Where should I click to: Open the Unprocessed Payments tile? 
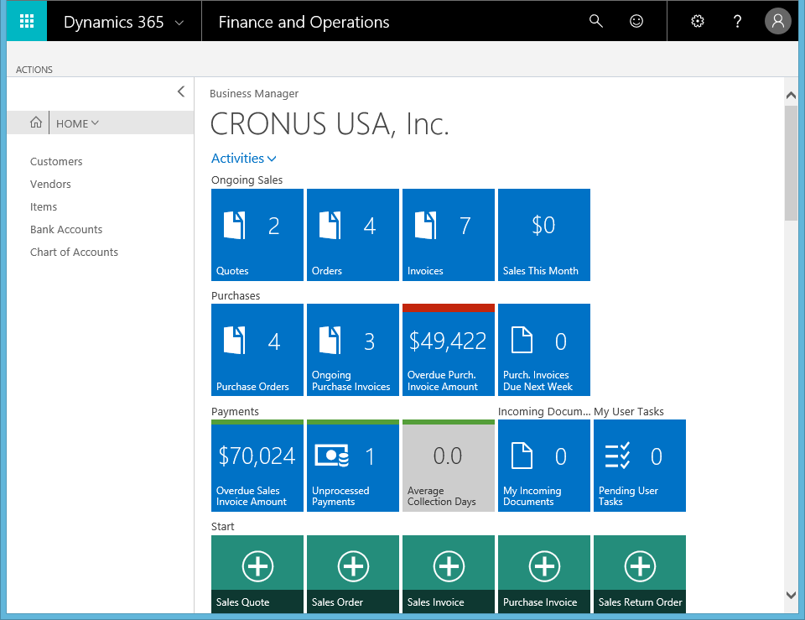tap(353, 466)
